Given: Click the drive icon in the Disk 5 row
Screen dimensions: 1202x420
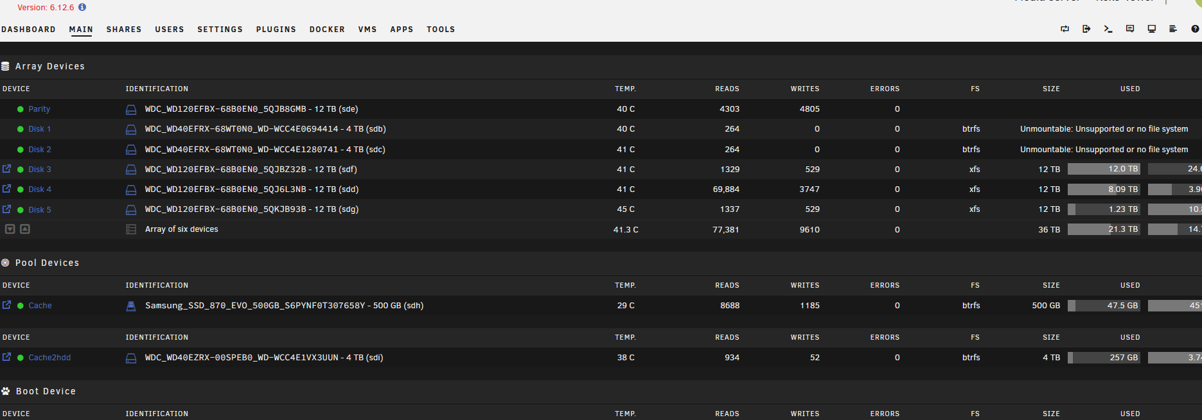Looking at the screenshot, I should (131, 210).
